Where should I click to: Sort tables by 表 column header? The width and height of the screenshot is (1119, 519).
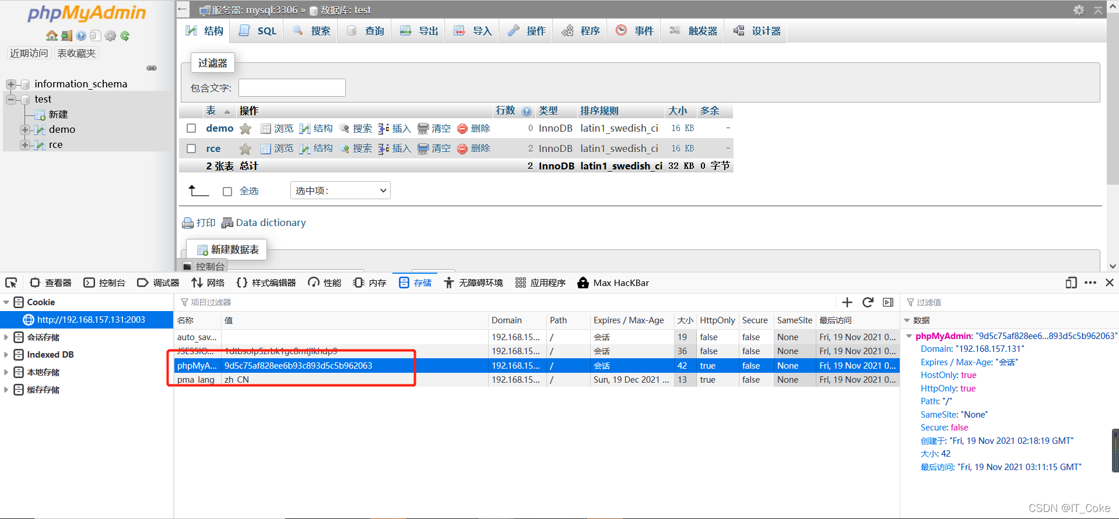click(x=211, y=111)
